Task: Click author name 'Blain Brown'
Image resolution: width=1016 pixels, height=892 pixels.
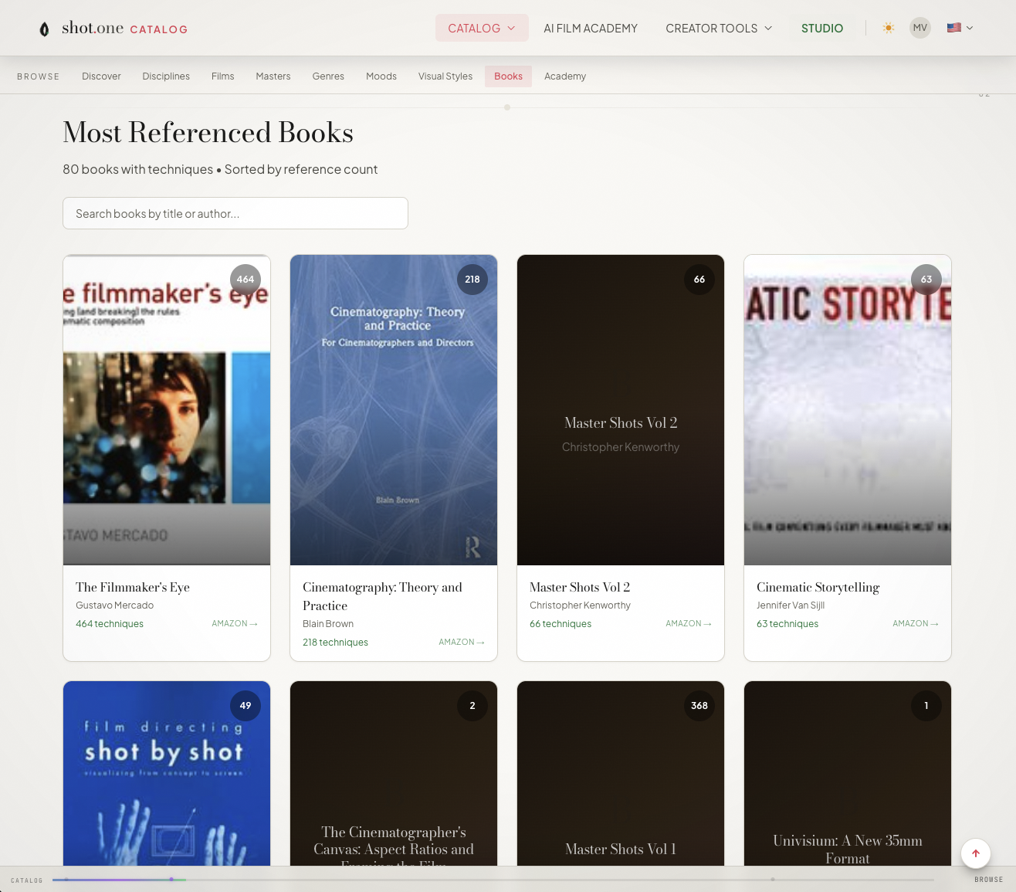Action: click(328, 624)
